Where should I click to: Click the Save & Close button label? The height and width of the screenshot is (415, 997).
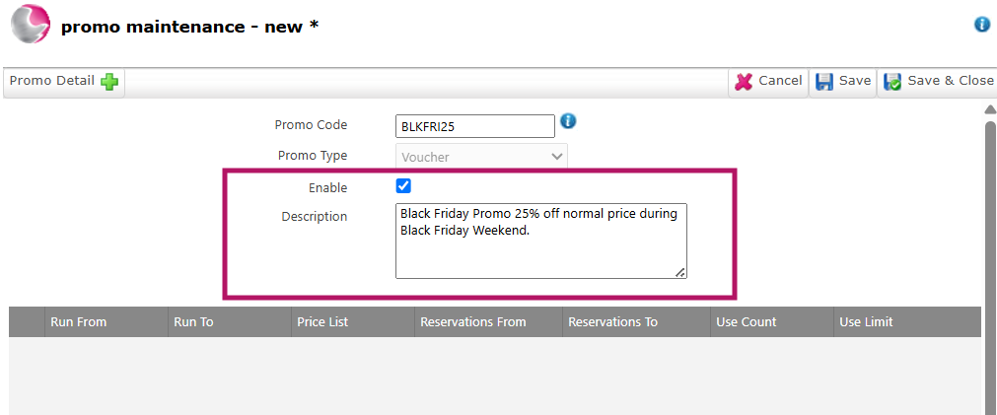(950, 80)
